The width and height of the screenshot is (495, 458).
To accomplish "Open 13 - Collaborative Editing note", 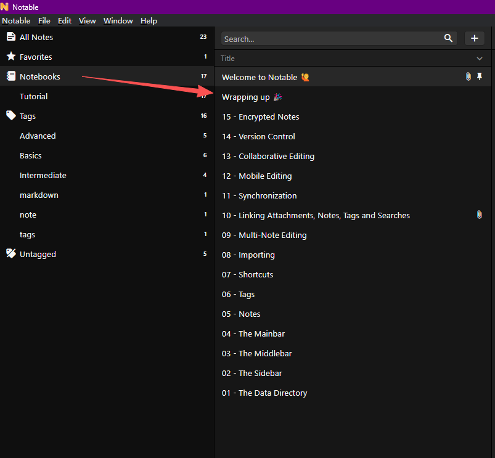I will [x=353, y=156].
